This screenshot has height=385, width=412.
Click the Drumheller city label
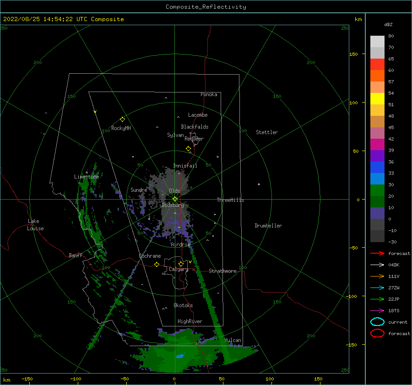[268, 226]
